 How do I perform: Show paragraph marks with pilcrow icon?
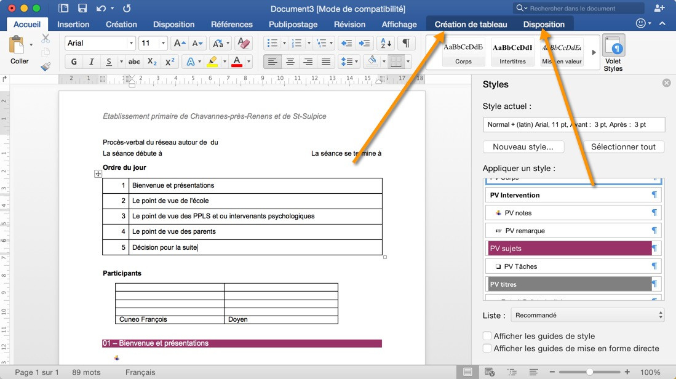pos(405,43)
